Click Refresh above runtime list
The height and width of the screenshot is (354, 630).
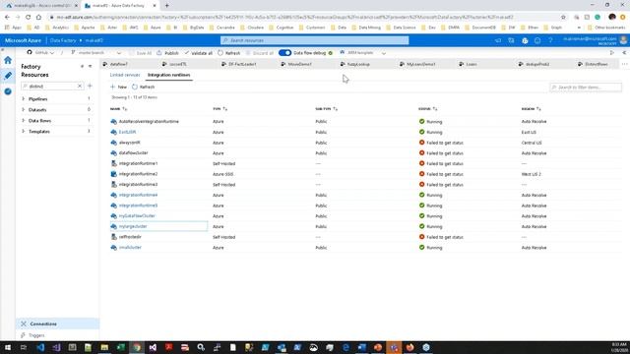click(x=144, y=87)
